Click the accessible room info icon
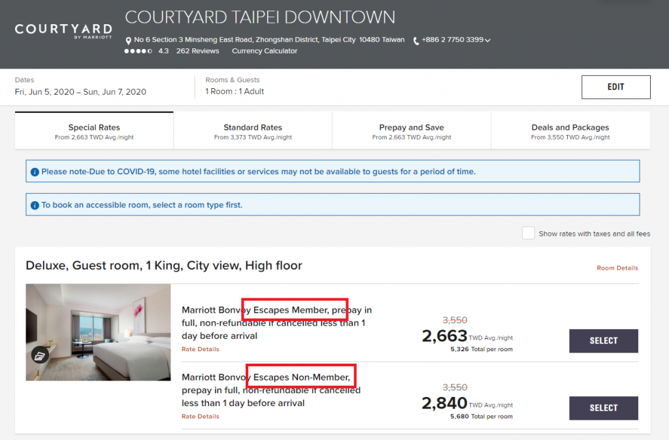The width and height of the screenshot is (669, 440). click(35, 205)
